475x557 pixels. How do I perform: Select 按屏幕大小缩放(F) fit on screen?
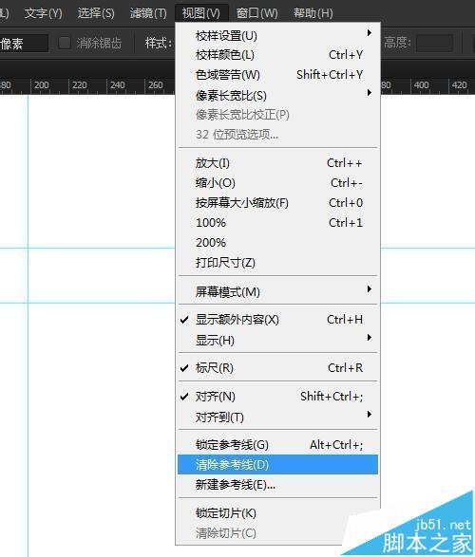click(277, 203)
